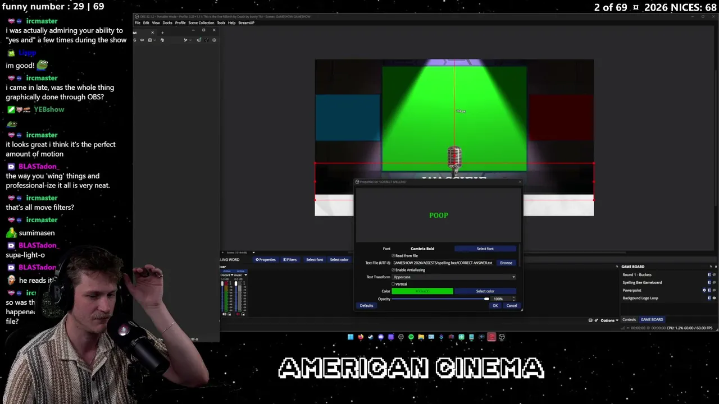
Task: Click the Opacity 100% value box
Action: (x=502, y=299)
